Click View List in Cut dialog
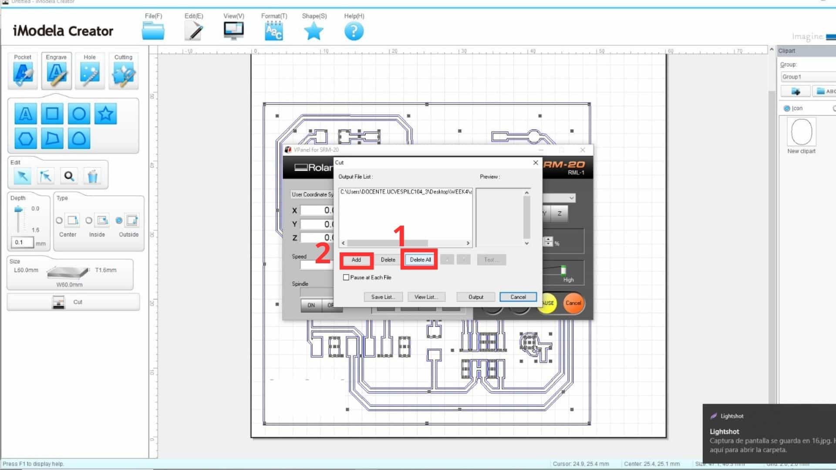 (x=426, y=297)
